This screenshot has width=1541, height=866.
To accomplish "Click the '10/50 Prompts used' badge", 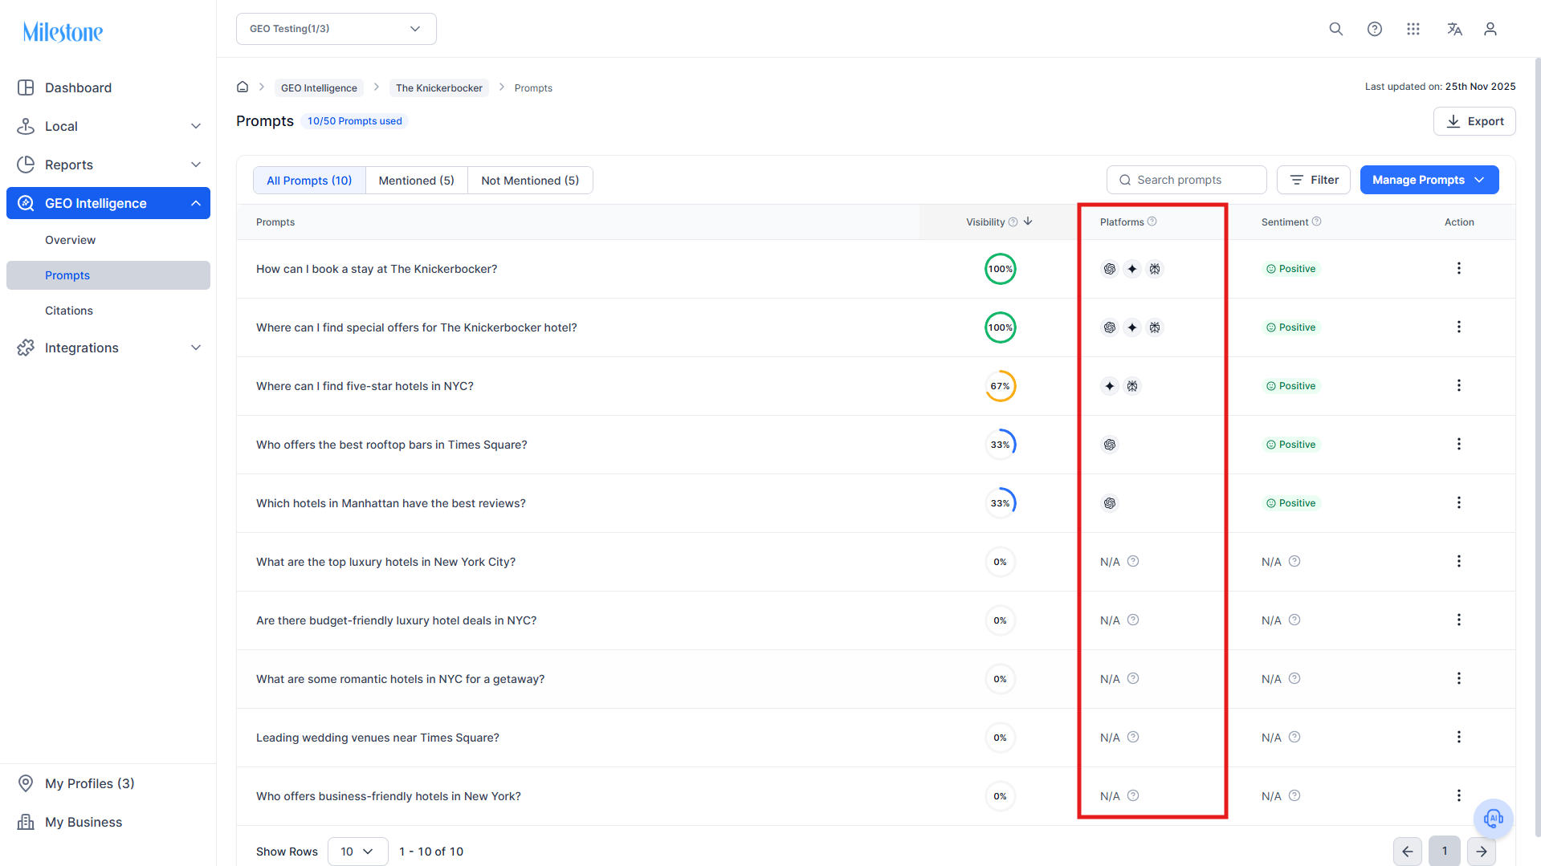I will coord(355,121).
